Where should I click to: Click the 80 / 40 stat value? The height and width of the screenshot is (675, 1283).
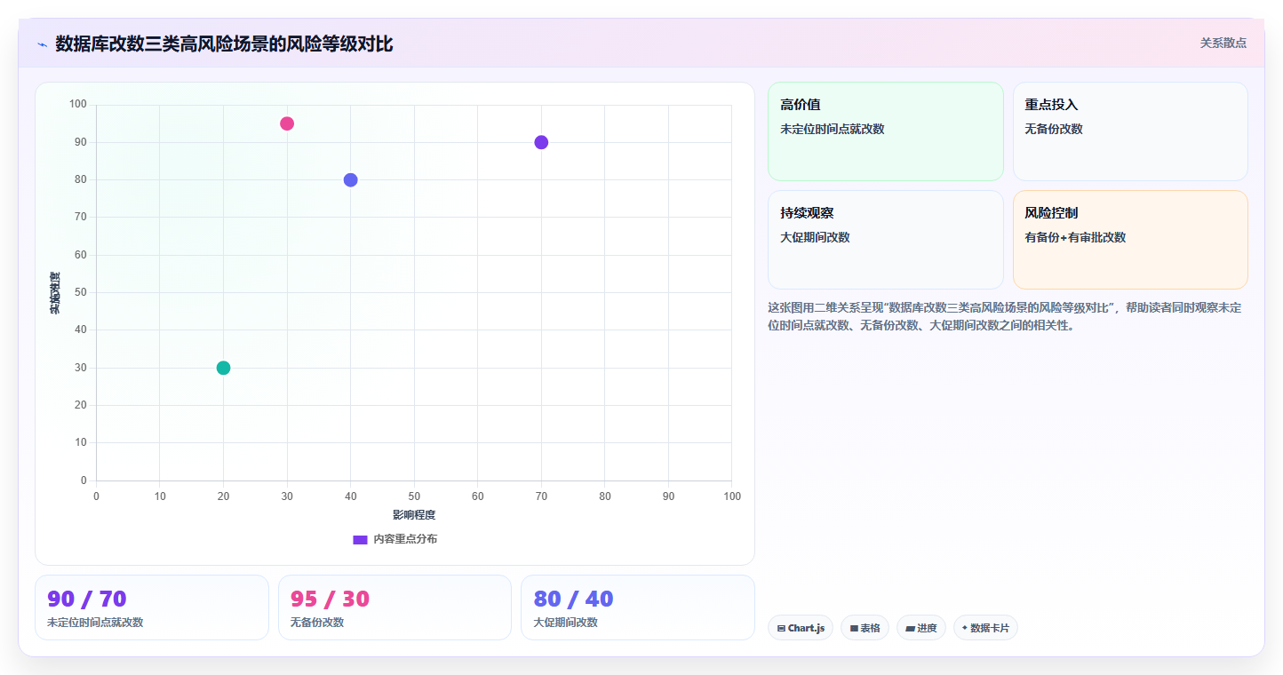(573, 599)
